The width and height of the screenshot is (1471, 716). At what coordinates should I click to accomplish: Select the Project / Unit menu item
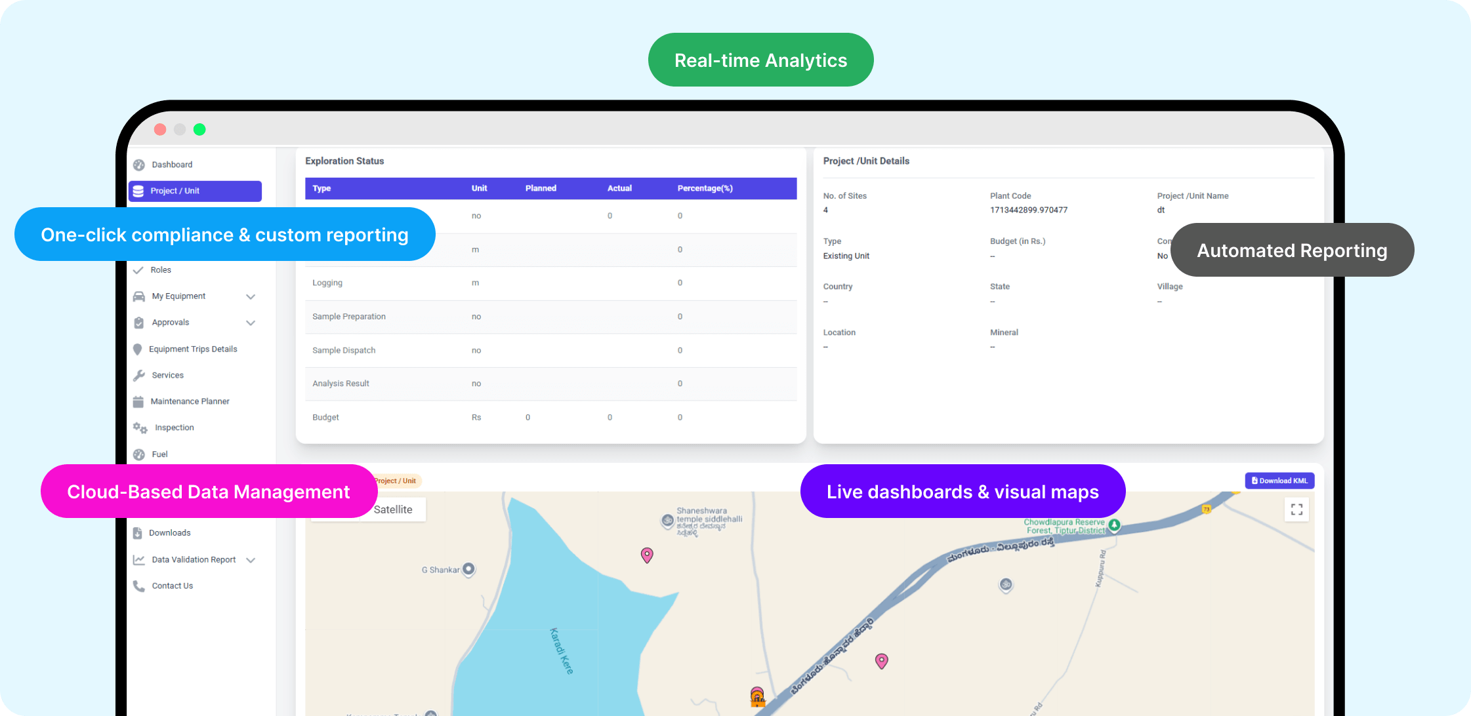(195, 191)
